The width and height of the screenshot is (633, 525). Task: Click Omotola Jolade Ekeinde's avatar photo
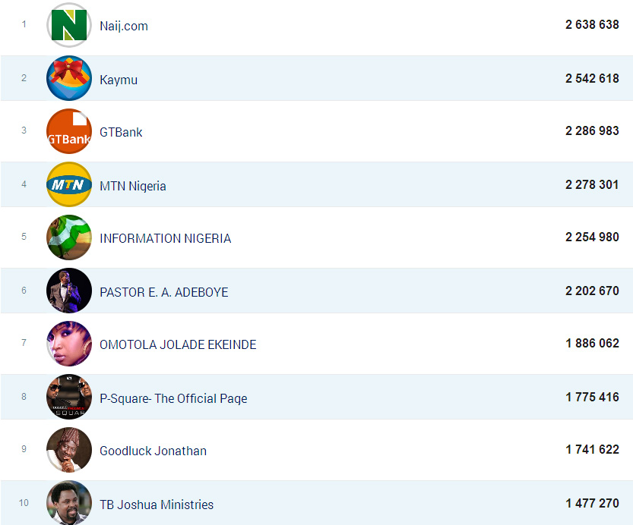(69, 344)
